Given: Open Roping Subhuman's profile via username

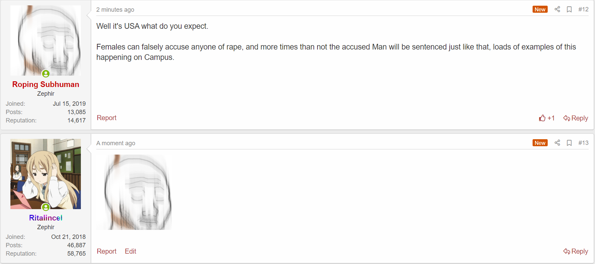Looking at the screenshot, I should point(46,84).
